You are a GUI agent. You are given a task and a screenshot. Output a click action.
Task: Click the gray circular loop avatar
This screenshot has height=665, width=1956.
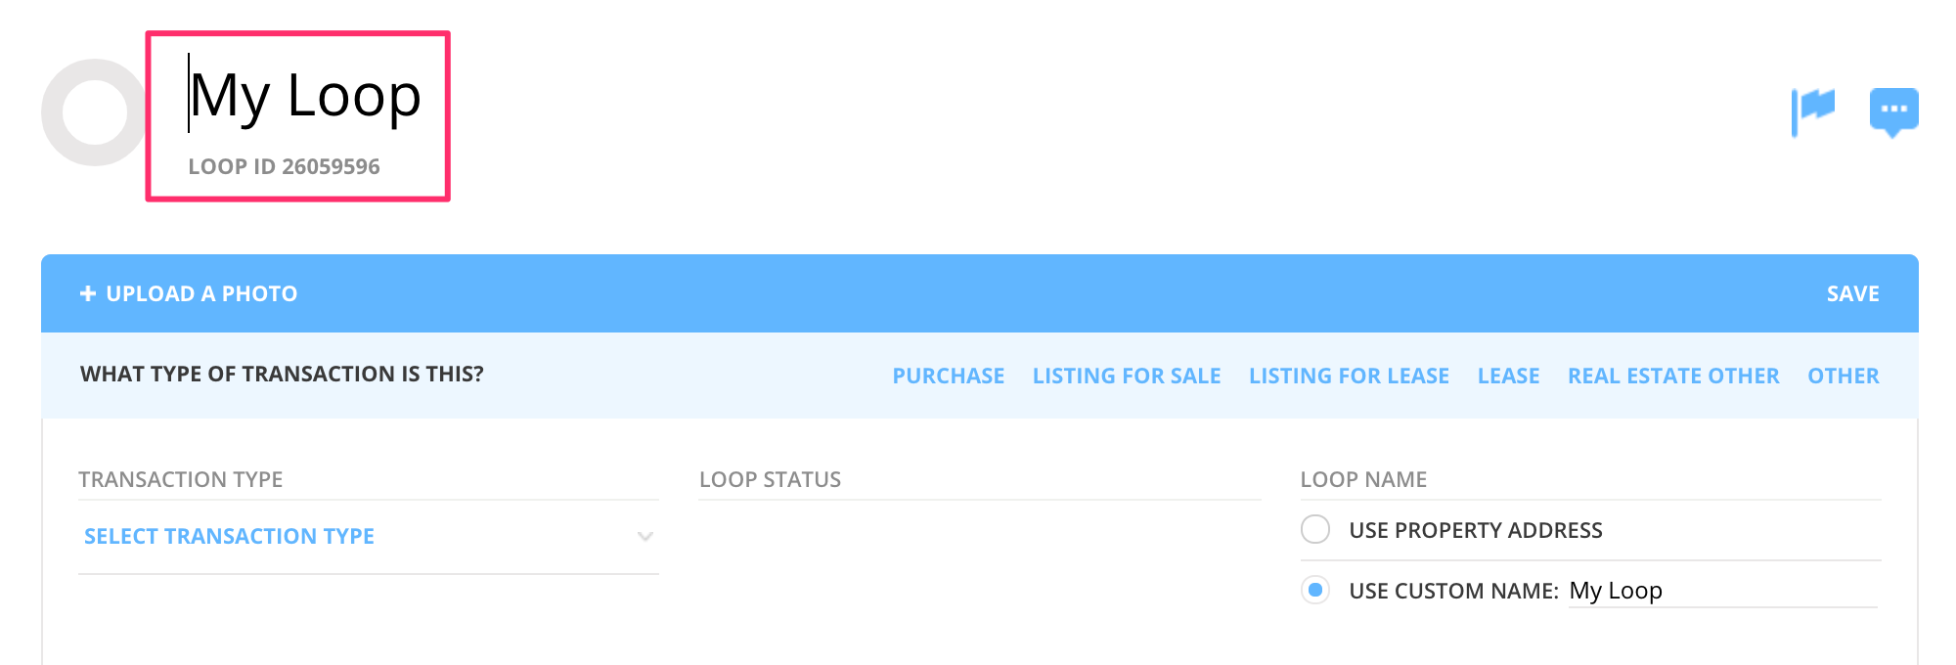pyautogui.click(x=94, y=112)
